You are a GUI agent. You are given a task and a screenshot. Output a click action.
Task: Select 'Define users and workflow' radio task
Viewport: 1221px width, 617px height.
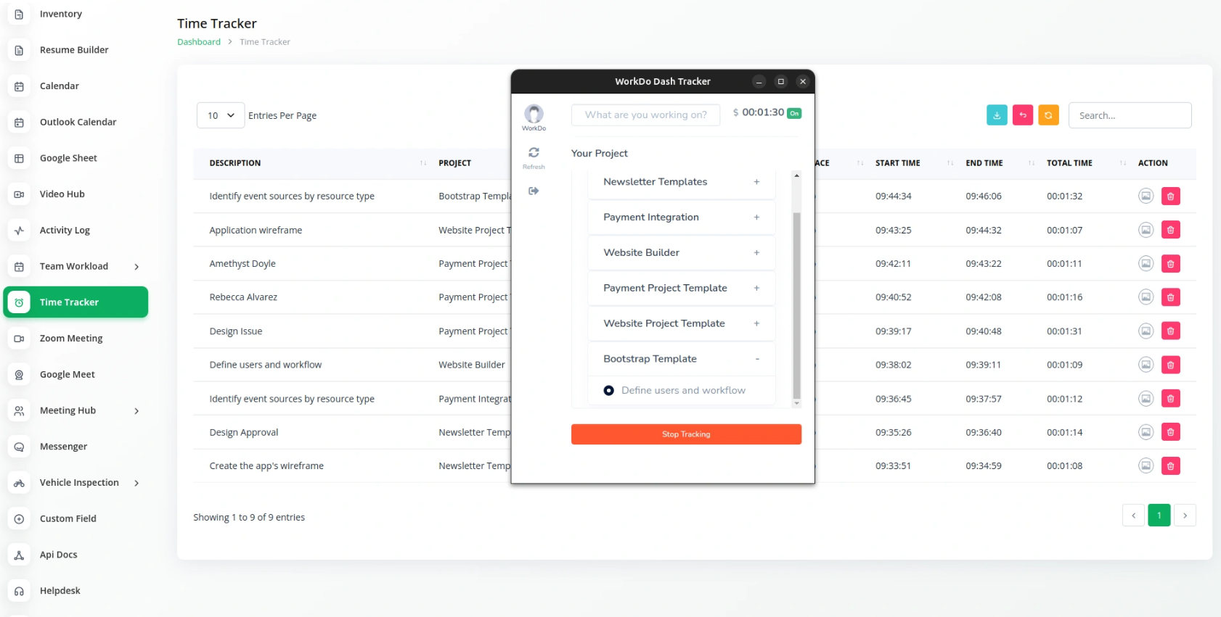pyautogui.click(x=609, y=391)
